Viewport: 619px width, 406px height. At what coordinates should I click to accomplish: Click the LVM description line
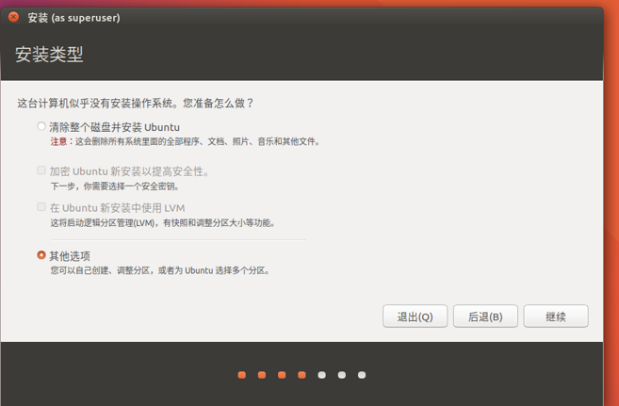[x=163, y=223]
